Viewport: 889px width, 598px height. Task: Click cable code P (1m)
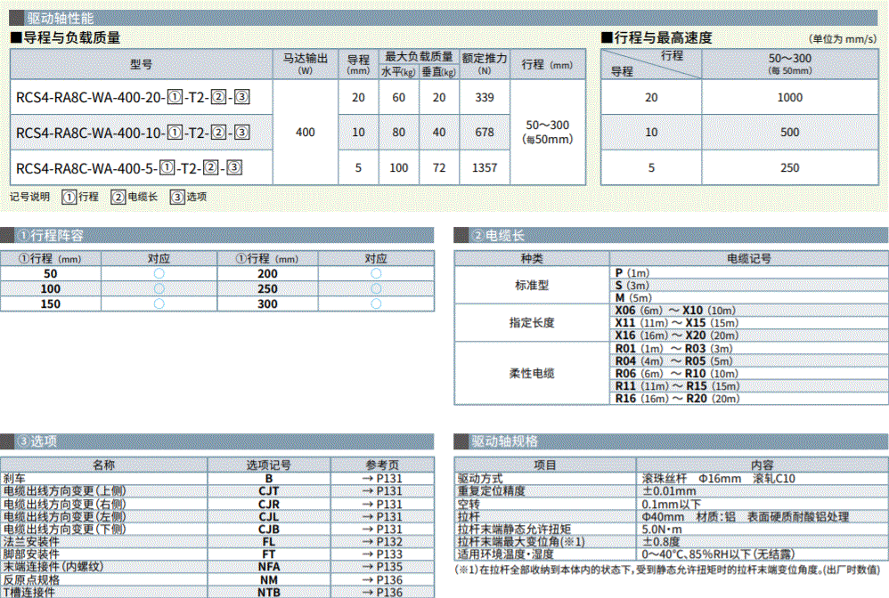click(632, 273)
